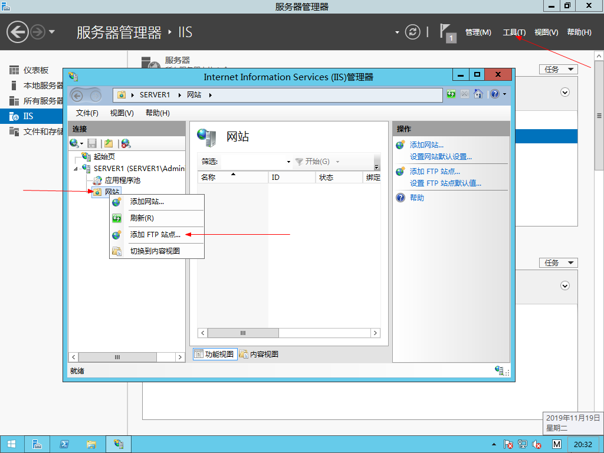Viewport: 604px width, 453px height.
Task: Collapse upper Server Manager section chevron
Action: click(x=564, y=93)
